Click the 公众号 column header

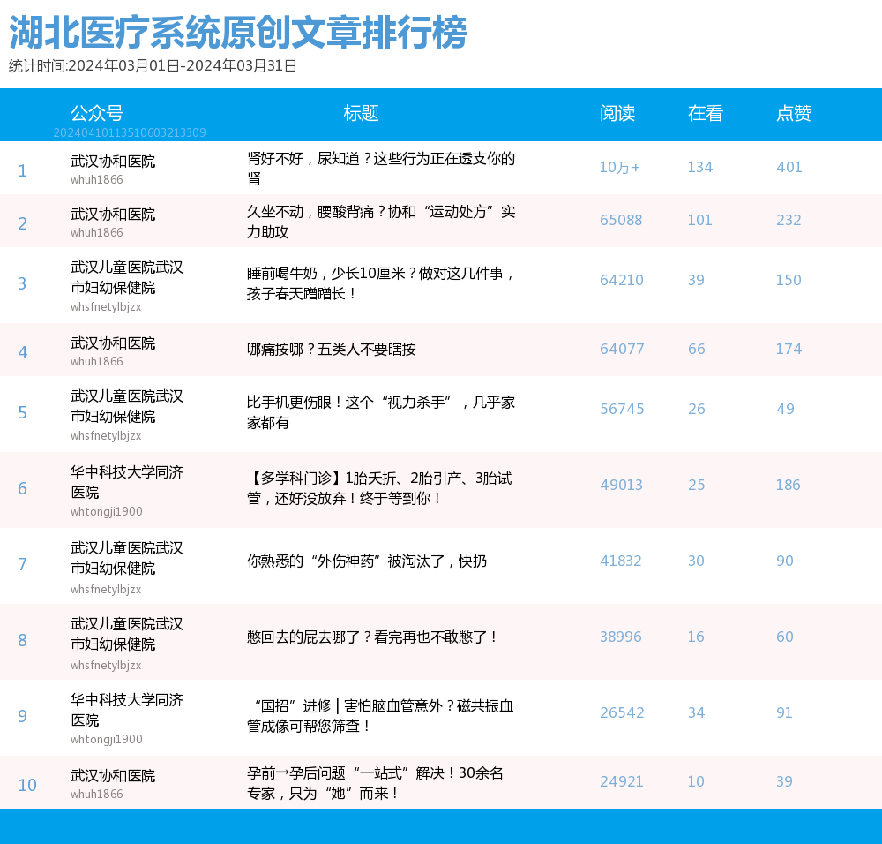click(96, 113)
